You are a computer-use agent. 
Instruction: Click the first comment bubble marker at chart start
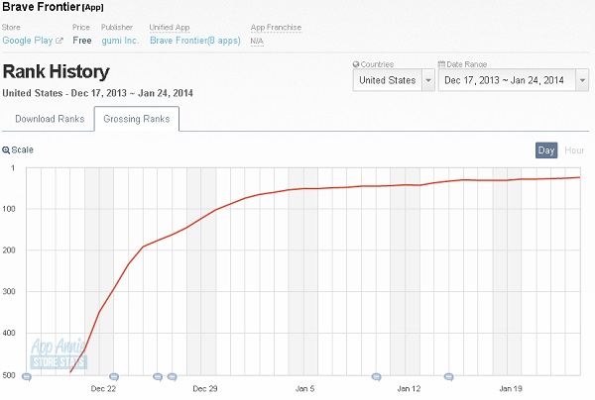pos(26,377)
